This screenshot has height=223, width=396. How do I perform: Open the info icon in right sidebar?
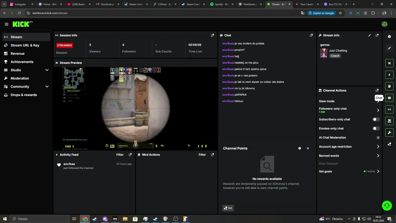389,37
